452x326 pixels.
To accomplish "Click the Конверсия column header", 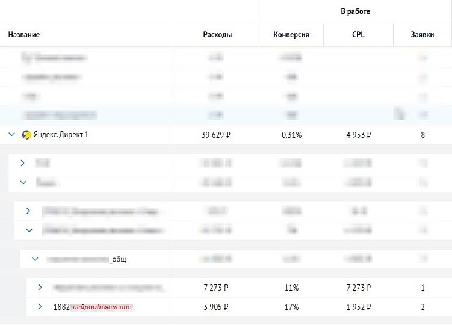I will coord(291,35).
